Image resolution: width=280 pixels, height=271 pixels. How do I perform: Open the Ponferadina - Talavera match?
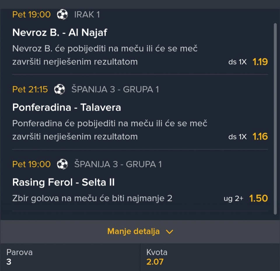click(x=66, y=108)
